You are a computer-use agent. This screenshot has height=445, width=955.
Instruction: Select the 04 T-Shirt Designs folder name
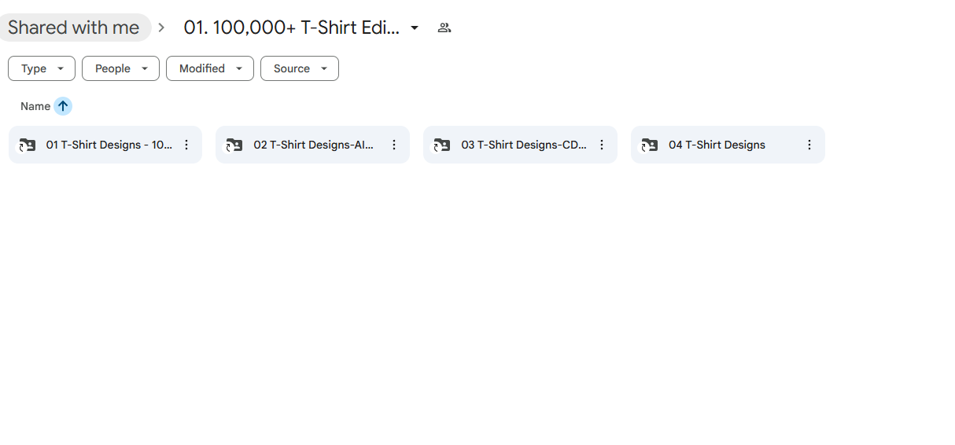pos(717,145)
